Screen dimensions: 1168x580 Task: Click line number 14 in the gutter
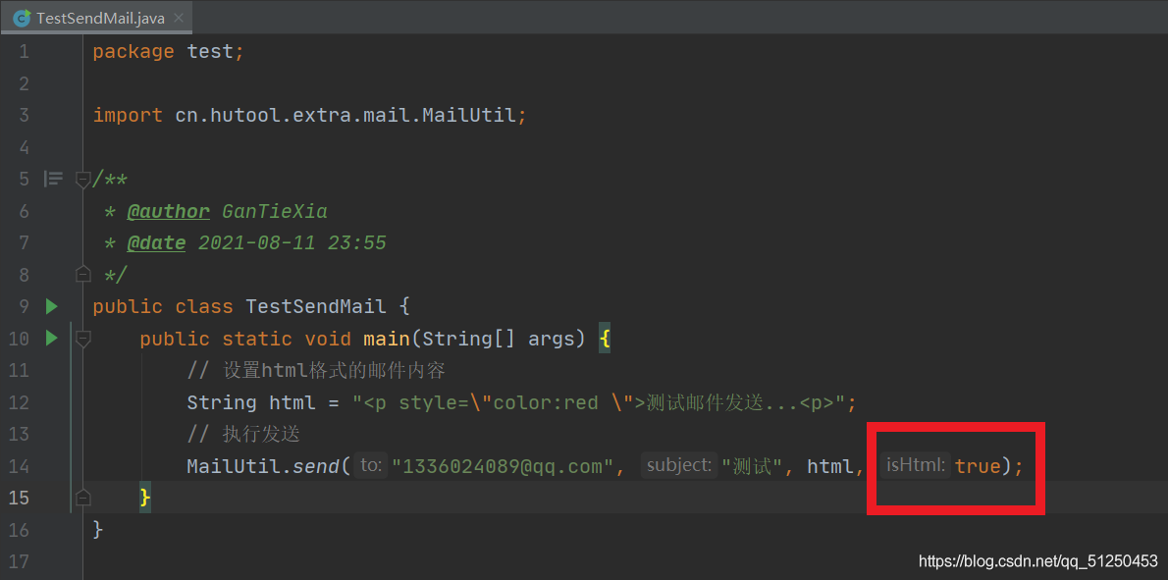tap(20, 466)
